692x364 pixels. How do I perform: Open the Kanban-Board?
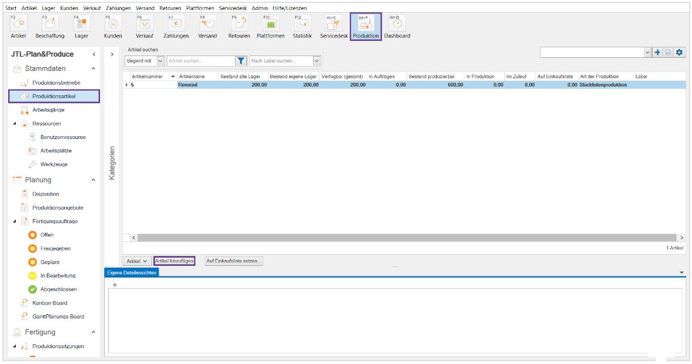(49, 303)
